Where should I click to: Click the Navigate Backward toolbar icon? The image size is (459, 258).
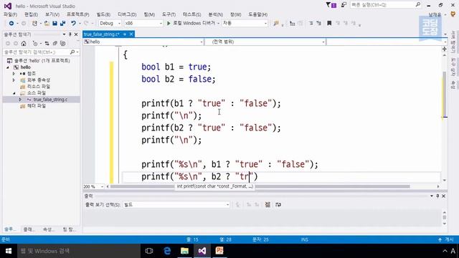click(x=11, y=23)
